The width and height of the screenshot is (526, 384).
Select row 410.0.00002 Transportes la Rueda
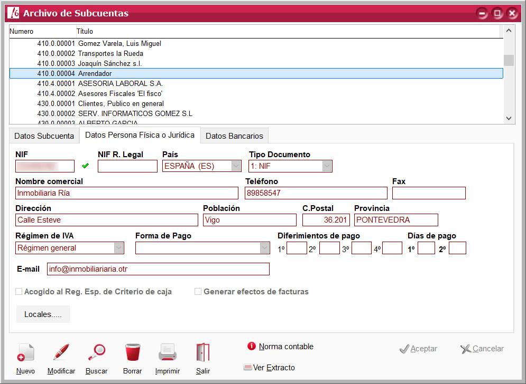coord(256,54)
